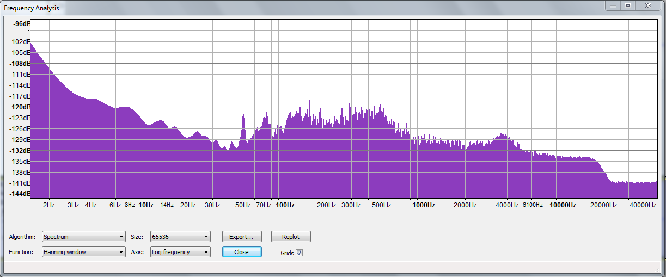Click the 6100Hz axis label
This screenshot has height=277, width=666.
click(533, 205)
